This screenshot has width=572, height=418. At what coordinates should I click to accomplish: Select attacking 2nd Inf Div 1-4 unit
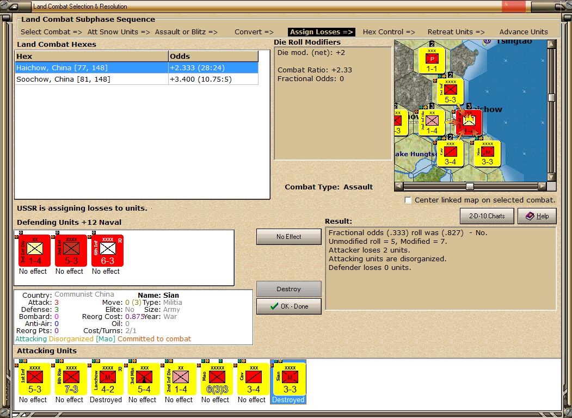tap(180, 379)
